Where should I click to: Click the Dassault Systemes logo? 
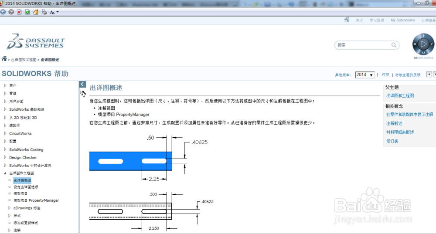coord(36,41)
